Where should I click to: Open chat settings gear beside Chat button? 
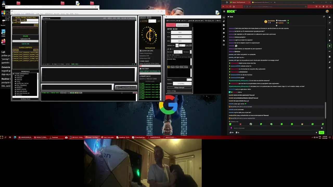click(x=316, y=132)
